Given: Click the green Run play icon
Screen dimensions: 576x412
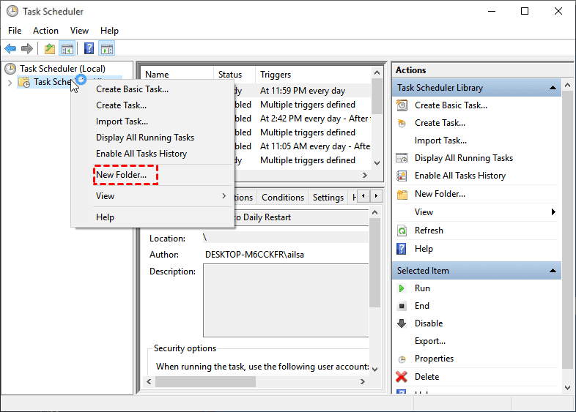Looking at the screenshot, I should pyautogui.click(x=402, y=288).
